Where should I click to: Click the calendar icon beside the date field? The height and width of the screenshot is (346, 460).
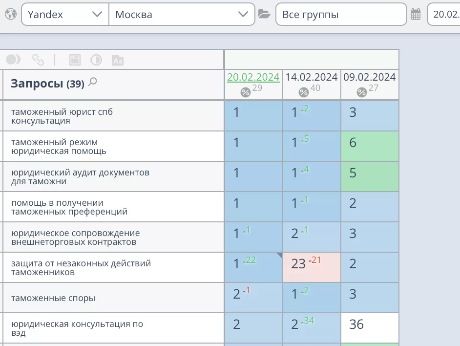click(x=416, y=14)
